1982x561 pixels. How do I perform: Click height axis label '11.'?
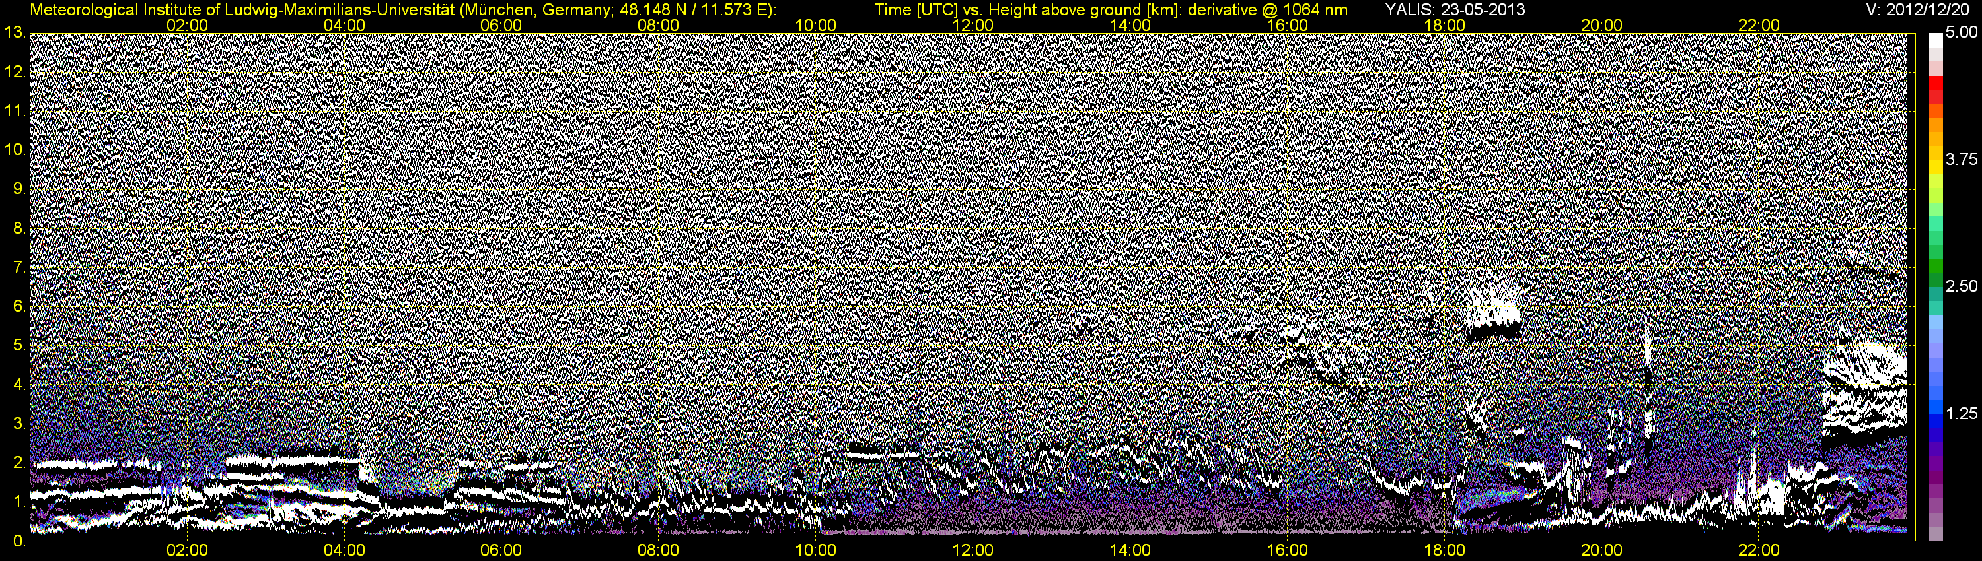(15, 111)
